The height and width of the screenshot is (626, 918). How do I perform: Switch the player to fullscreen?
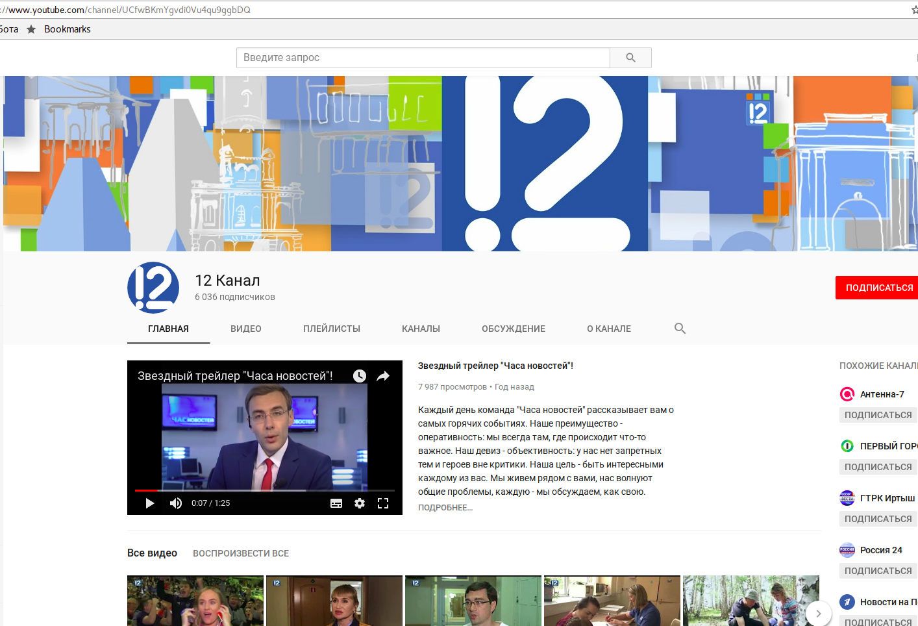pyautogui.click(x=383, y=503)
